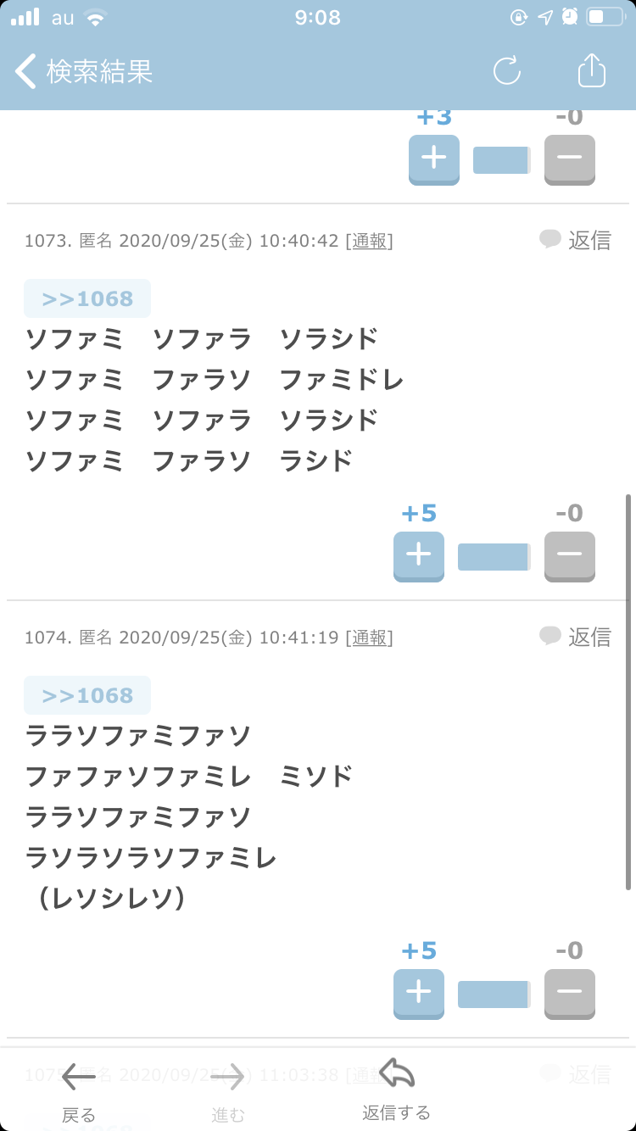
Task: Click the plus button showing +3 at the top
Action: point(434,159)
